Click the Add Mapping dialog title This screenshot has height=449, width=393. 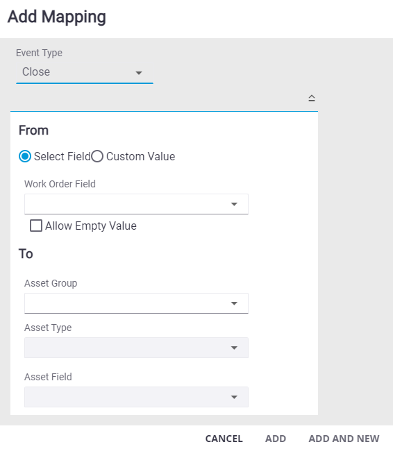tap(57, 17)
